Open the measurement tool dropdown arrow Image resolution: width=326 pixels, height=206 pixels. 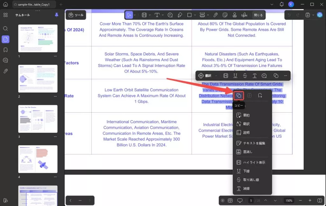[x=208, y=15]
